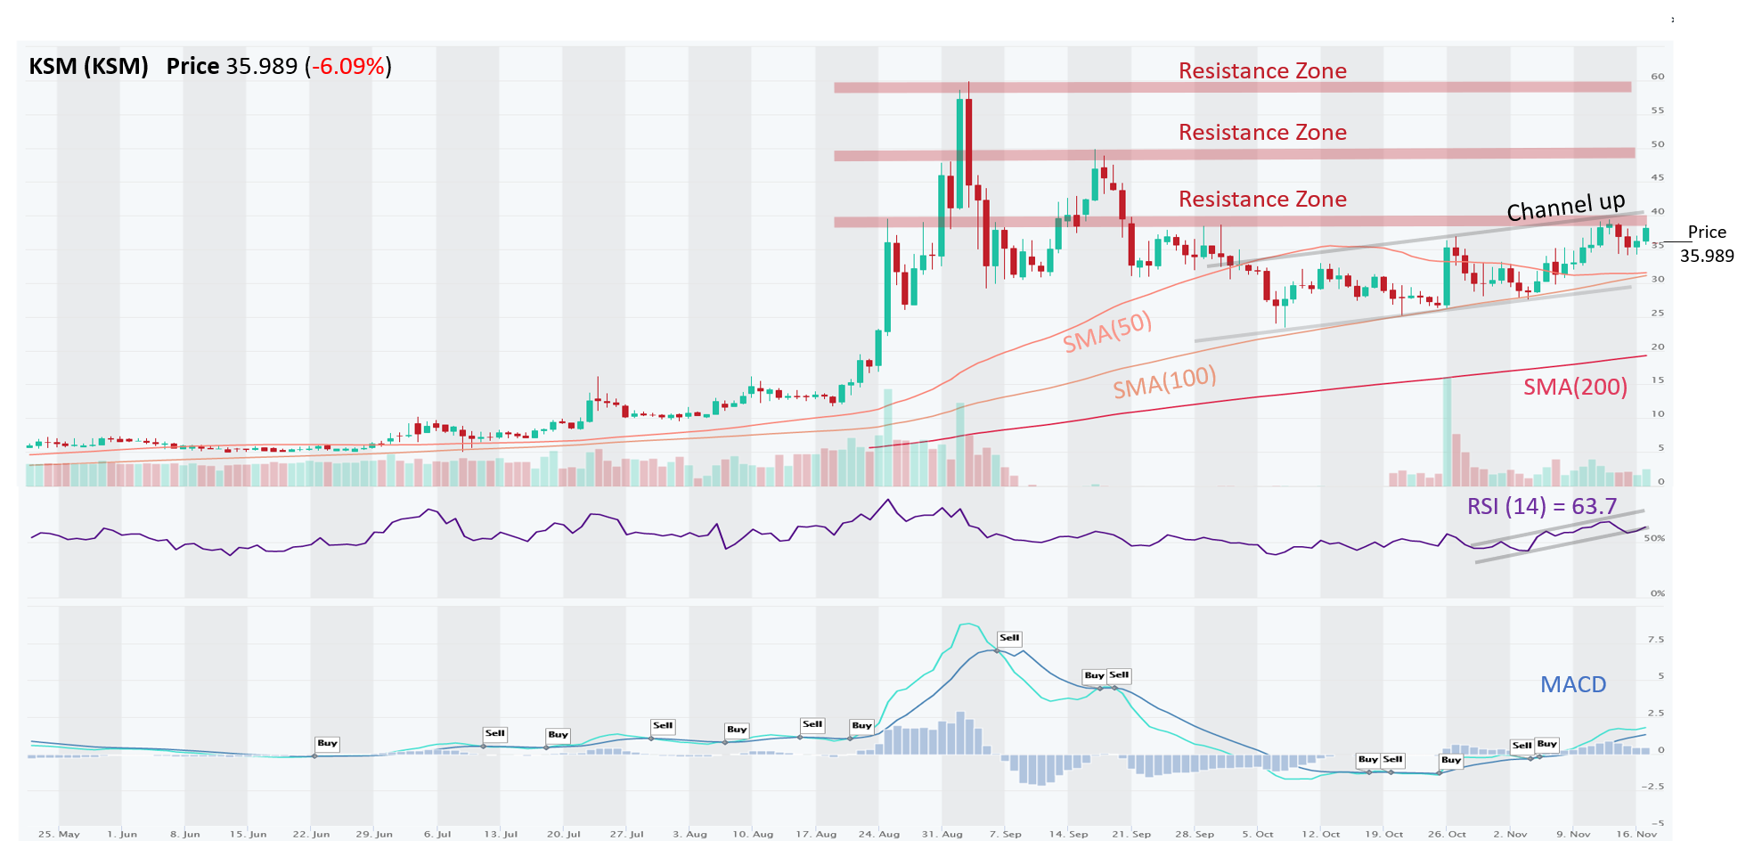The image size is (1754, 841).
Task: Click the 50% RSI axis label
Action: click(x=1654, y=538)
